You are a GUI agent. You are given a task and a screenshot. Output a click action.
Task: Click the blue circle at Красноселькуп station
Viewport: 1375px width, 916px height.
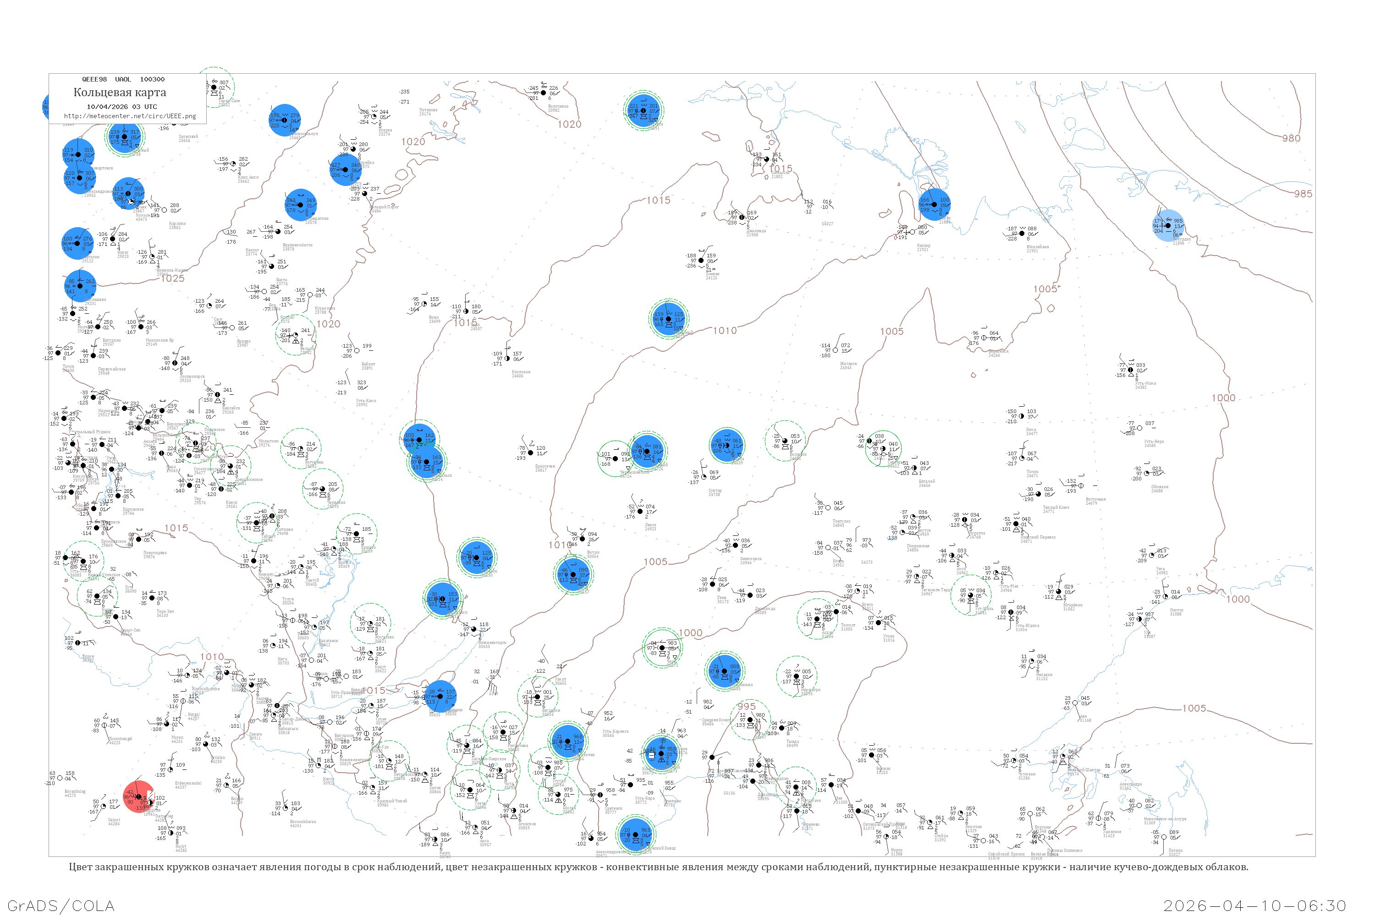point(285,120)
